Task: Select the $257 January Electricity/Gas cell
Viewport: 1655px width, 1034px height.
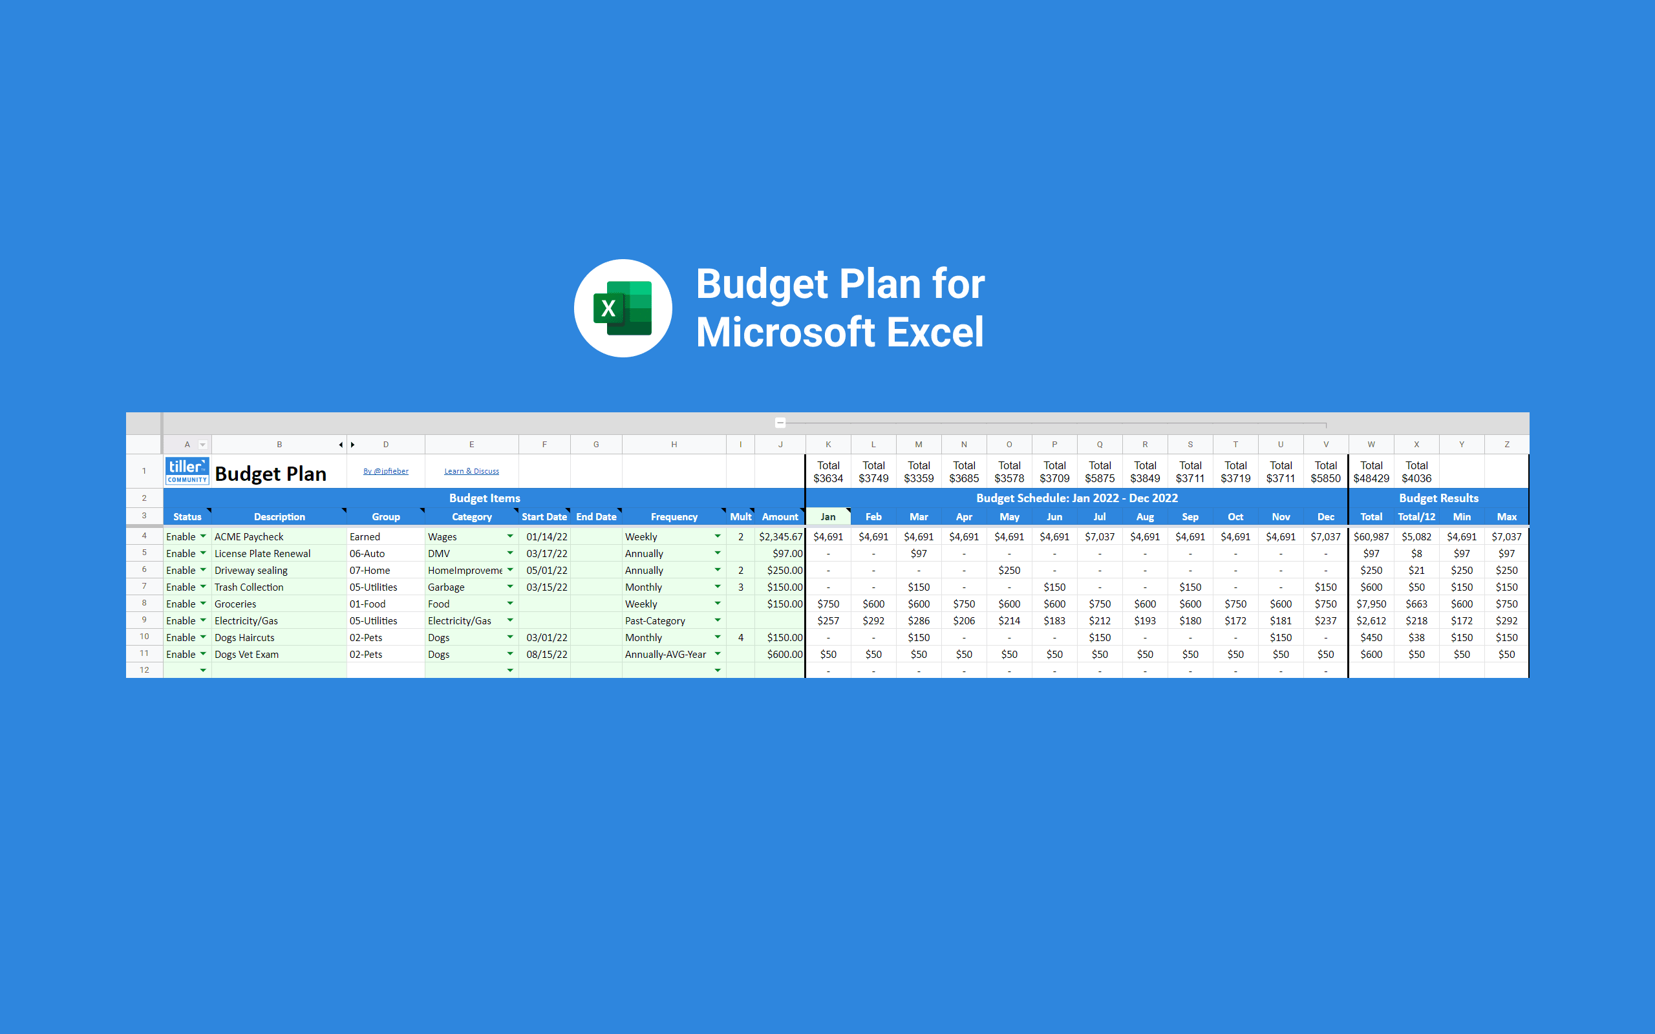Action: pyautogui.click(x=828, y=620)
